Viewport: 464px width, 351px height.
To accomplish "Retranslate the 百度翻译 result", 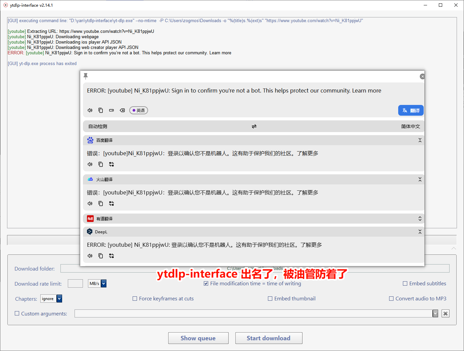I will (x=111, y=164).
